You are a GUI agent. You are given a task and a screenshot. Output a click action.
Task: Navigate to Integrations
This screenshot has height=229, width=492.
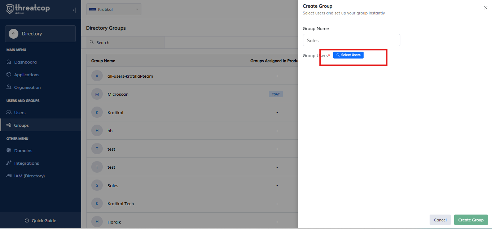26,163
